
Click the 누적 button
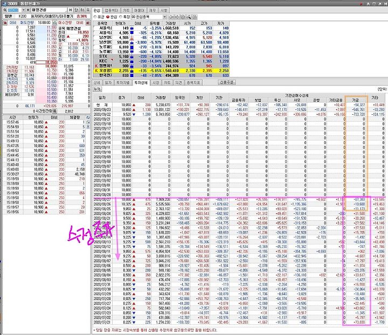(97, 89)
